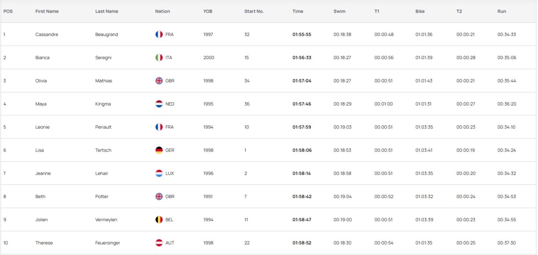This screenshot has height=255, width=538.
Task: Open Beaugrand last name link
Action: click(x=106, y=35)
